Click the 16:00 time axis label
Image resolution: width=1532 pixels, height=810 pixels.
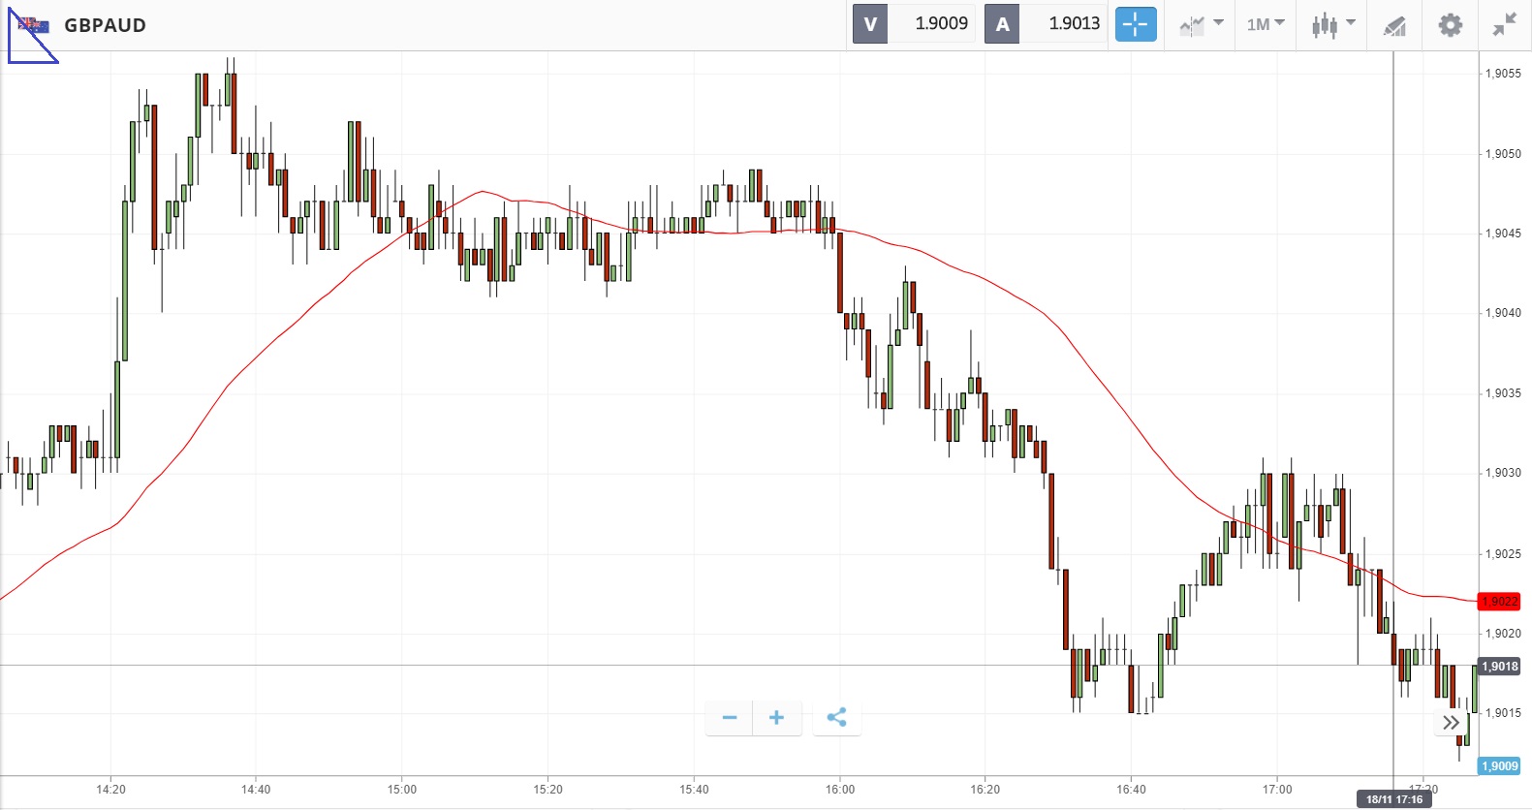[x=840, y=790]
